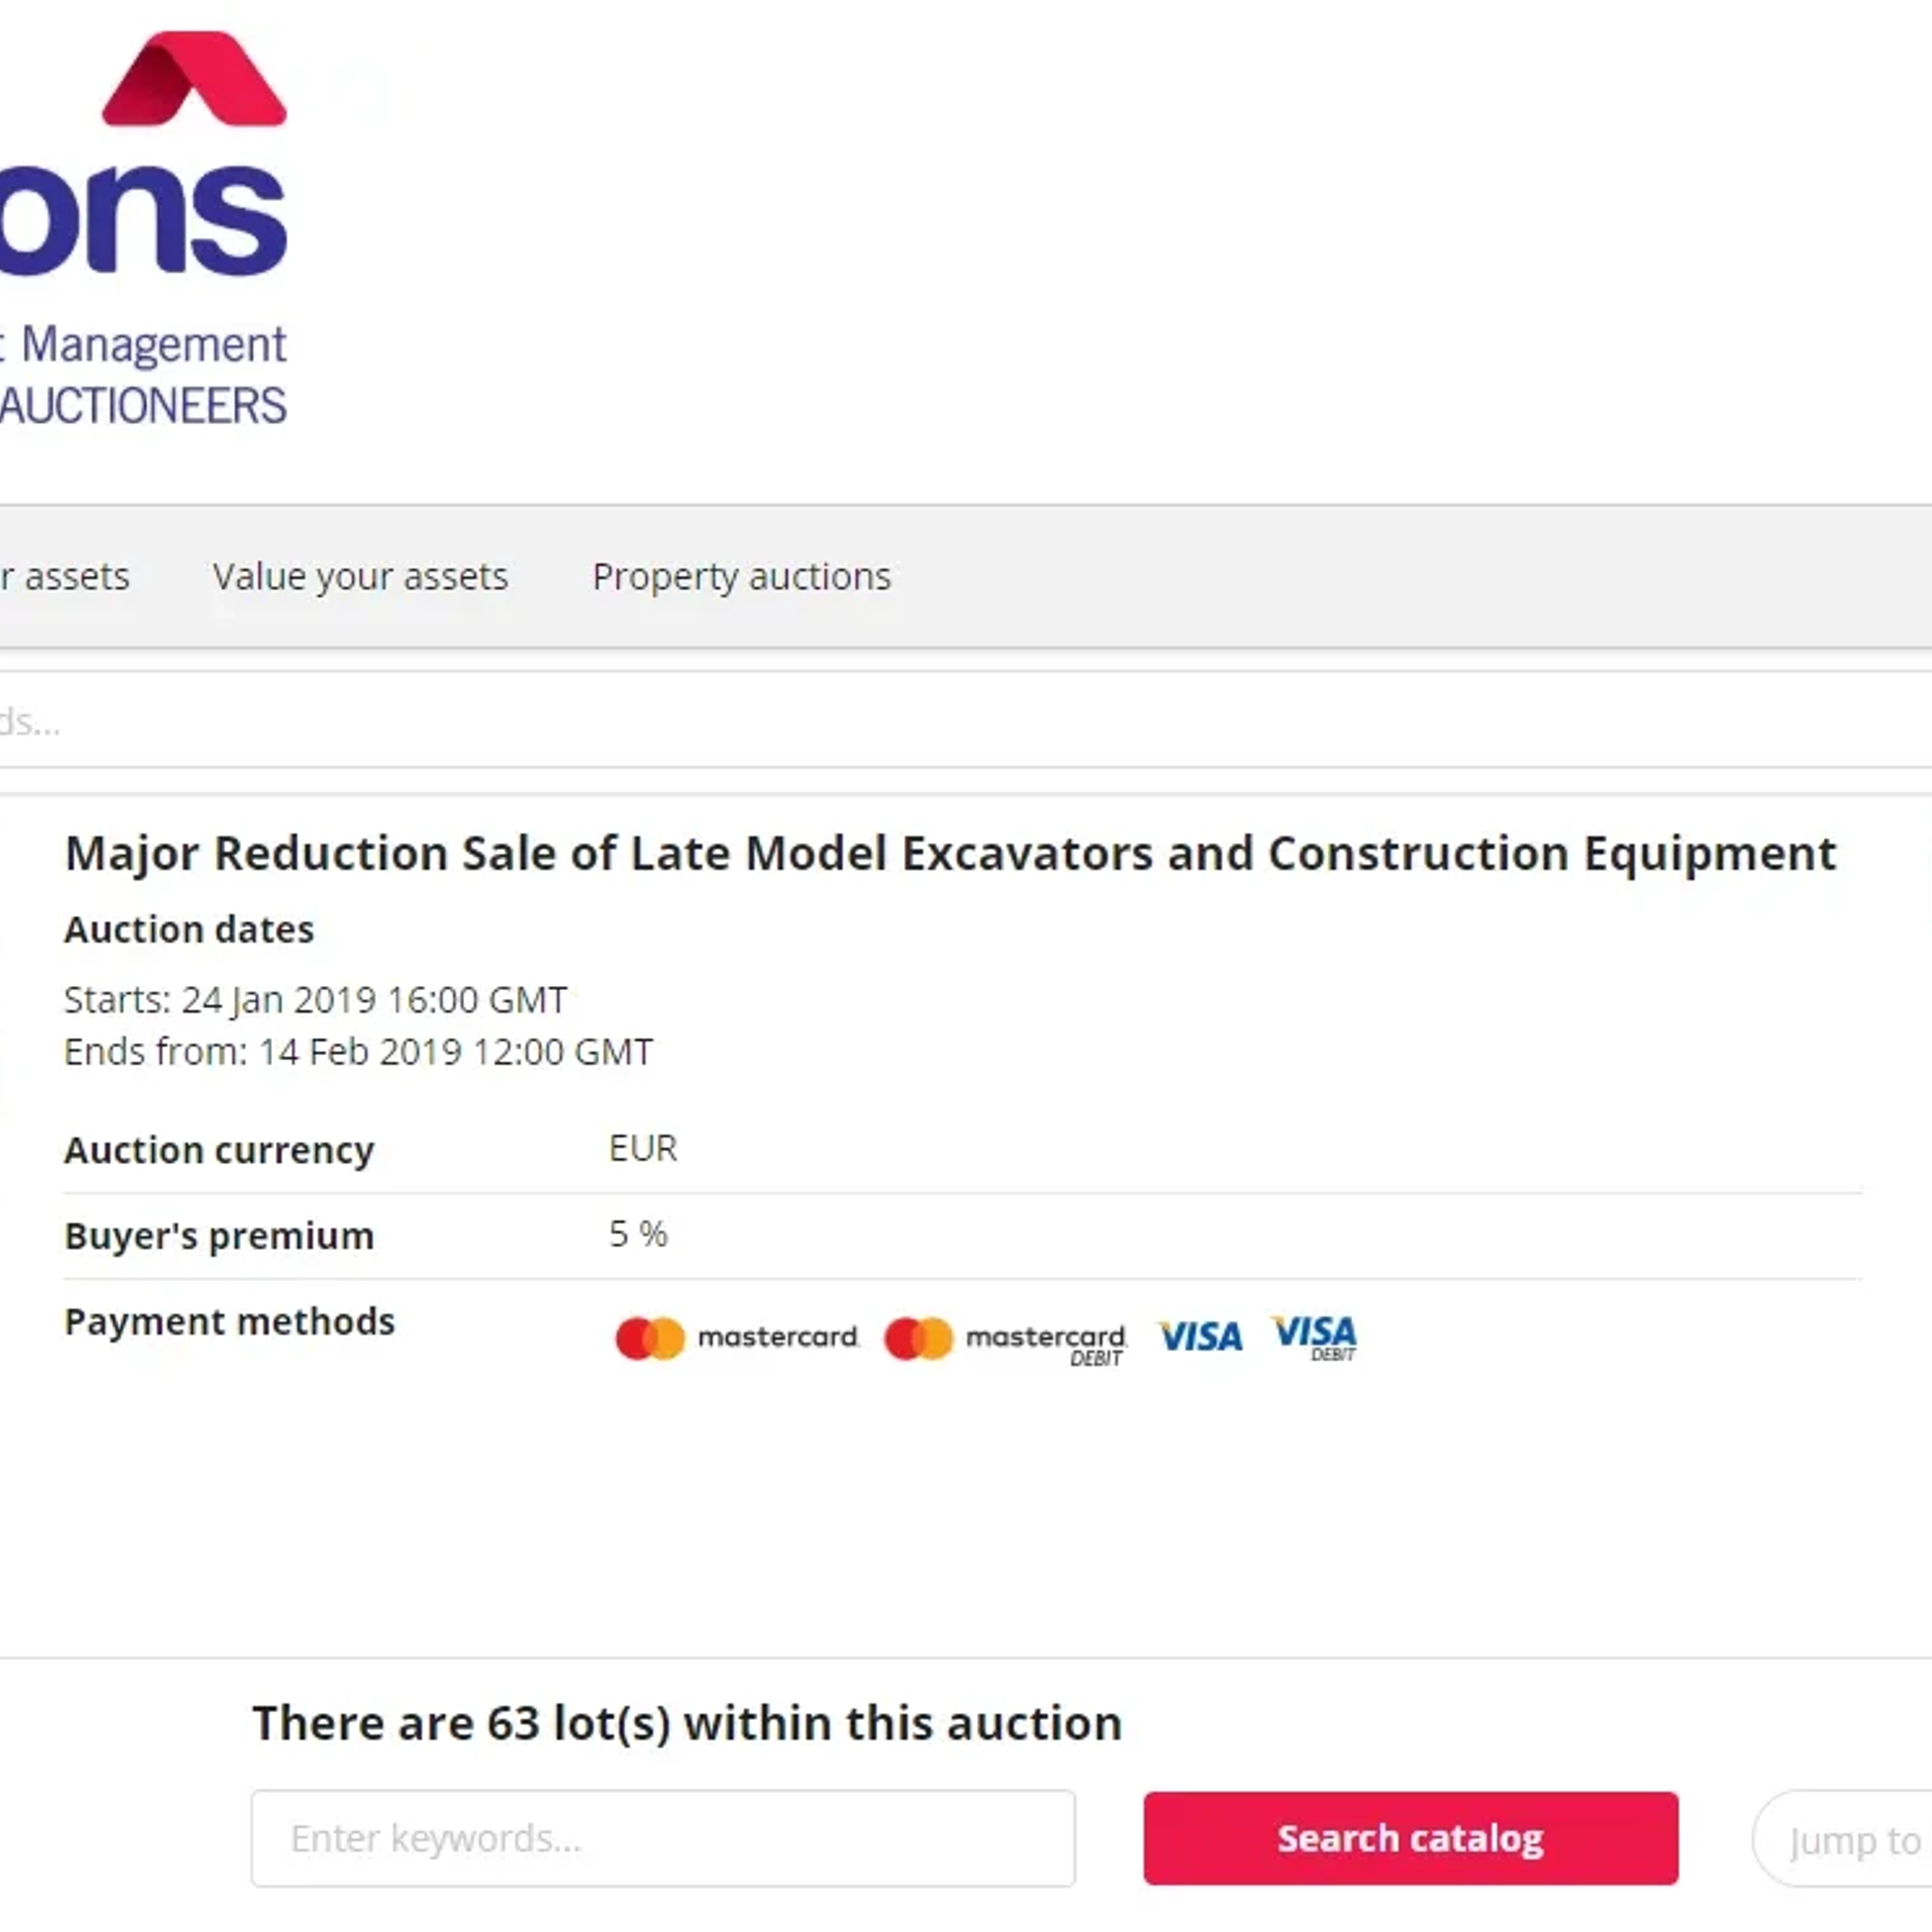
Task: Click the Mastercard Debit payment logo
Action: point(1005,1340)
